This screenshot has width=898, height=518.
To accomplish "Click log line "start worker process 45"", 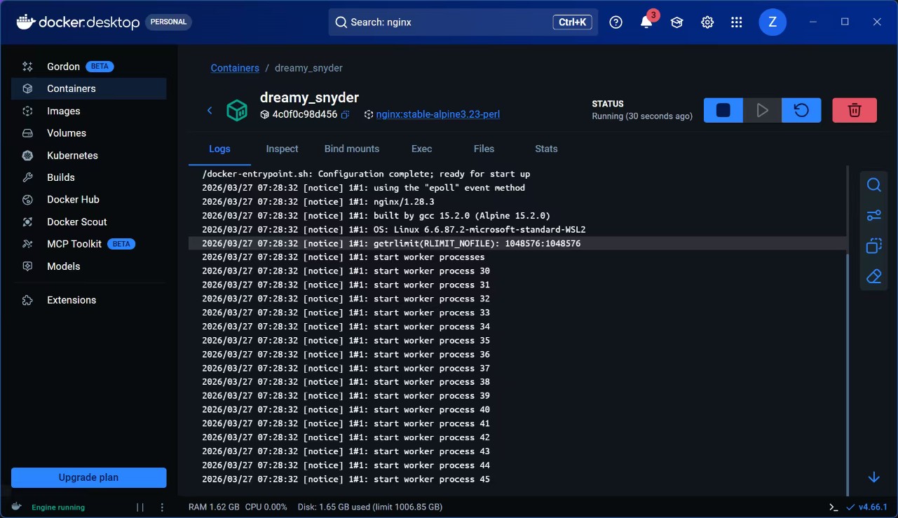I will 517,479.
